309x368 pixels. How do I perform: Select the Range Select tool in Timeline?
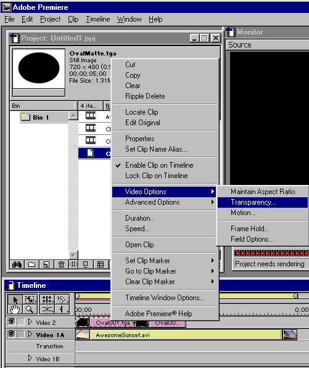30,300
